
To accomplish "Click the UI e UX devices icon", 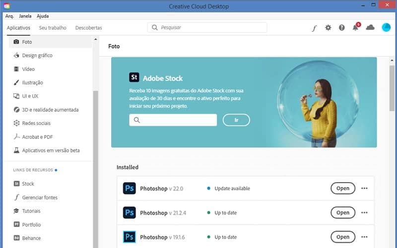I will [x=16, y=96].
